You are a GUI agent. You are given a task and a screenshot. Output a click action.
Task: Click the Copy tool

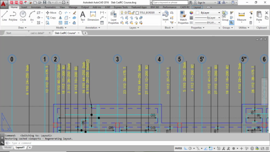tap(51, 18)
